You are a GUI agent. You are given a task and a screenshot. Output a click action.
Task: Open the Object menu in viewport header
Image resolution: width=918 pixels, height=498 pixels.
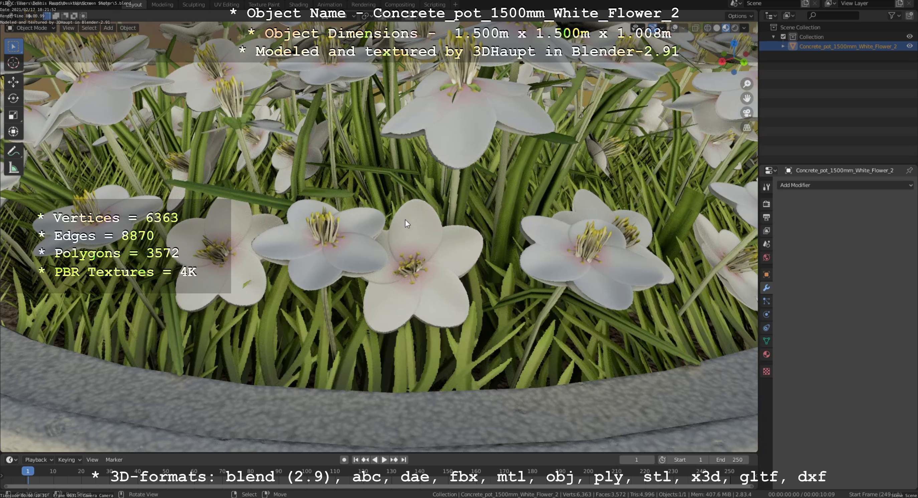coord(128,28)
